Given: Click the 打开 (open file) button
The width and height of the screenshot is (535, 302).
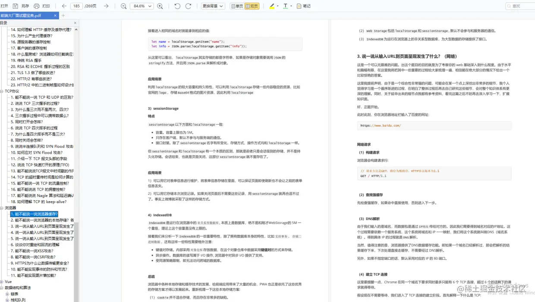Looking at the screenshot, I should 5,6.
